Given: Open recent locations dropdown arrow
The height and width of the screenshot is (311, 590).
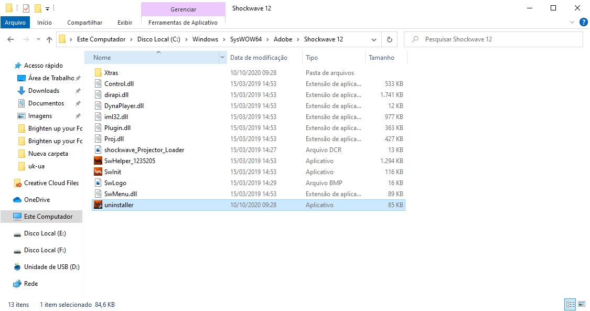Looking at the screenshot, I should pyautogui.click(x=38, y=39).
